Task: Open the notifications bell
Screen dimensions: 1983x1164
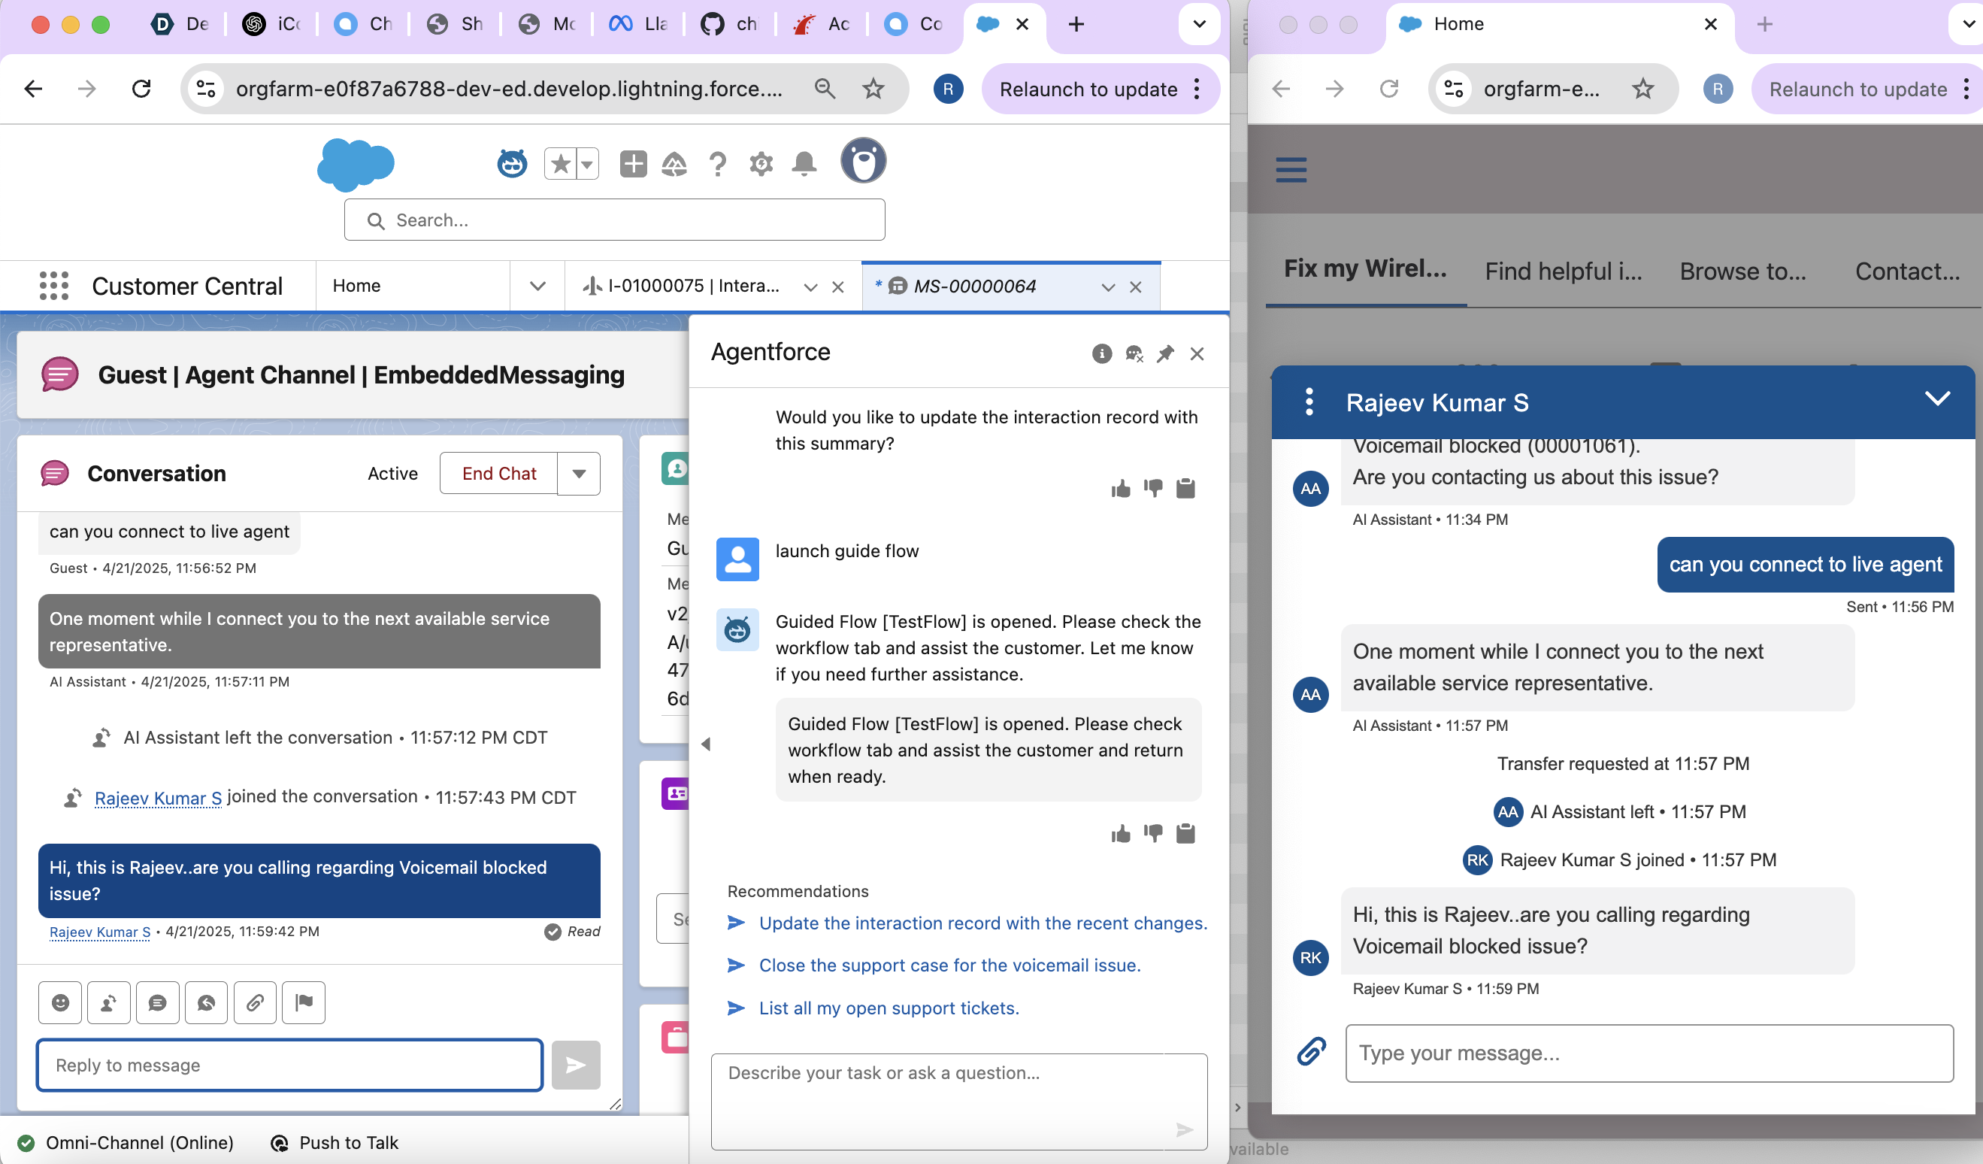Action: [804, 164]
